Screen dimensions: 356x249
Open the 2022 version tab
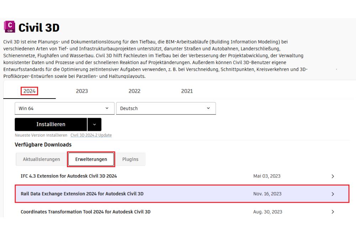point(134,91)
